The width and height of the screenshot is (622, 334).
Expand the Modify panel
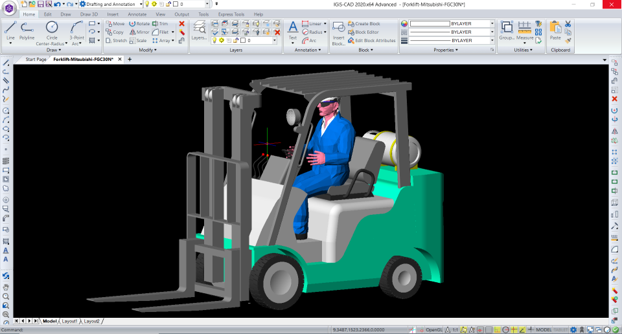[x=148, y=50]
